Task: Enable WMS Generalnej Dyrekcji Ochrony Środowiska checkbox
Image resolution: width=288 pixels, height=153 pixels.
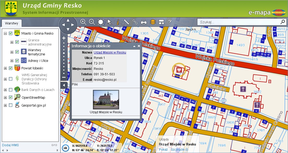Action: pyautogui.click(x=11, y=79)
